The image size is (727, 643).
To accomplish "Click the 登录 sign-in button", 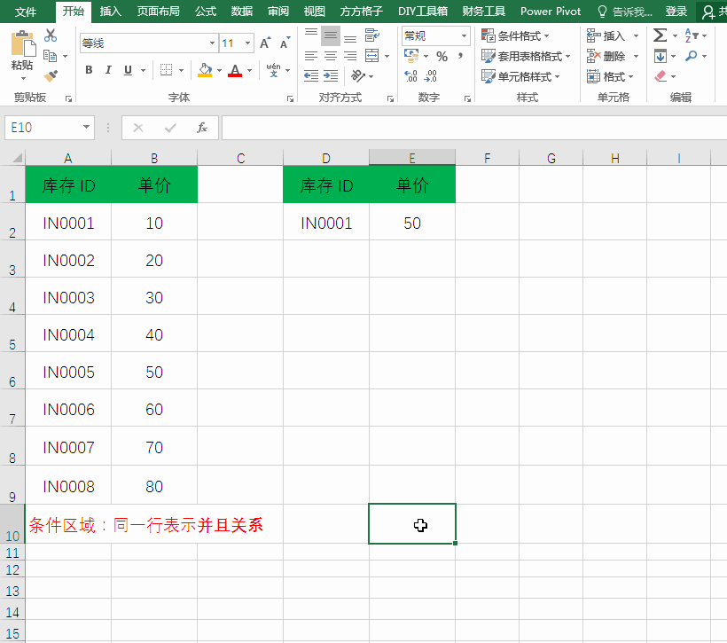I will [676, 12].
